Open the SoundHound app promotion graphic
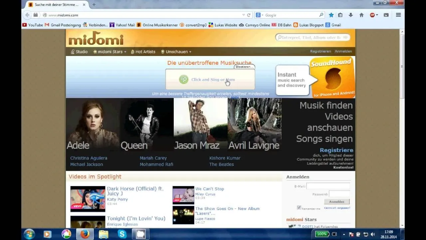This screenshot has height=240, width=426. point(331,77)
